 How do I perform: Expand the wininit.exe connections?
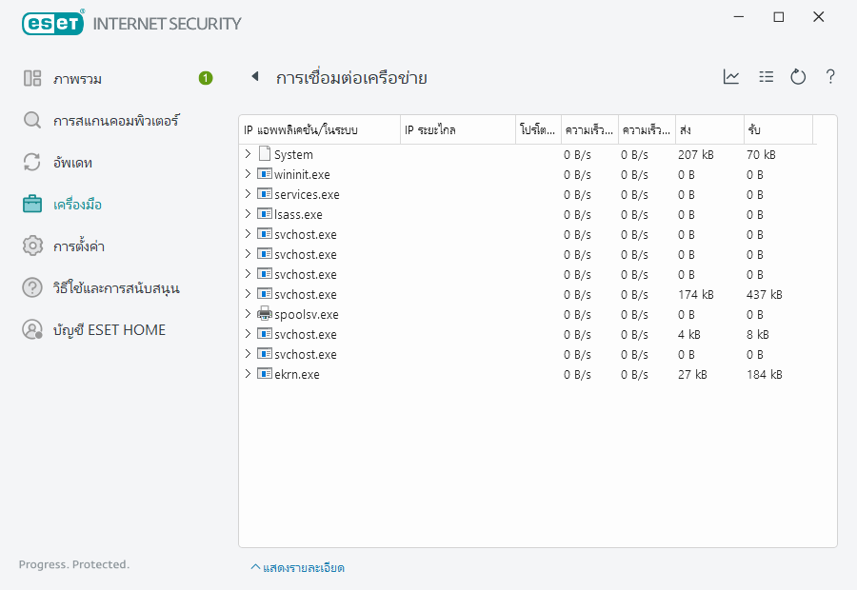(248, 174)
